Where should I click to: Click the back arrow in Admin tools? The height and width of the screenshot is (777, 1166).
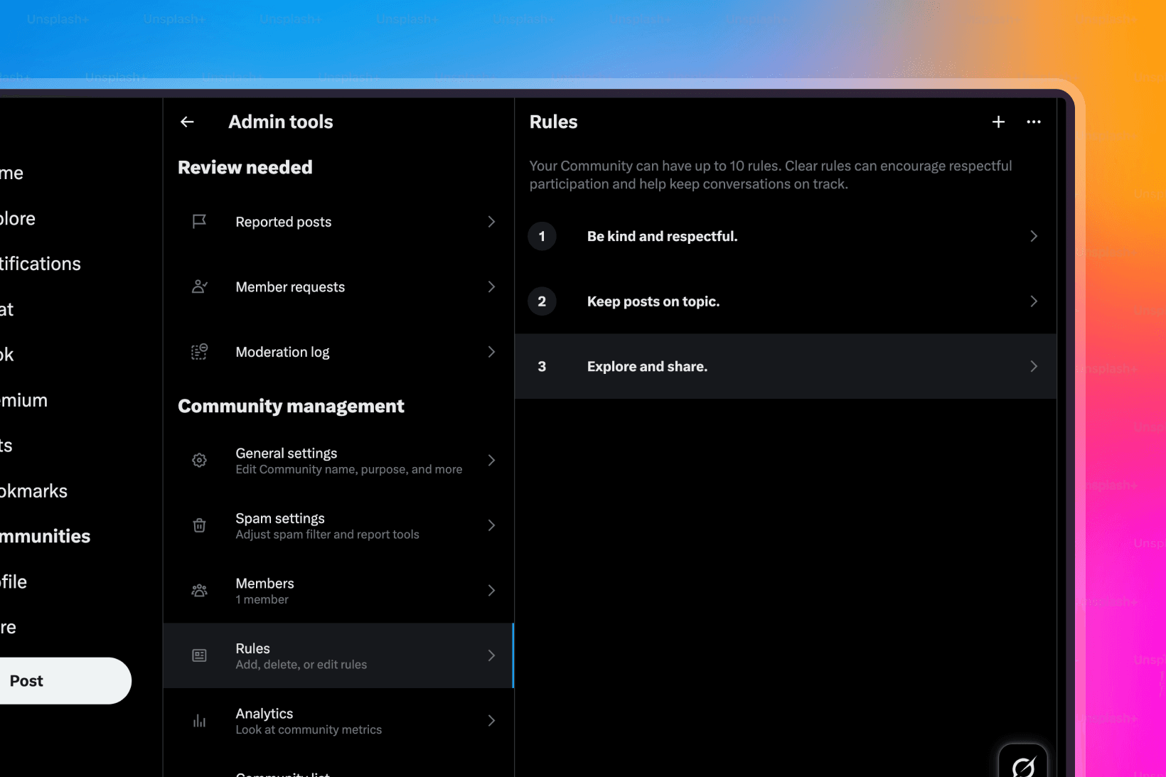[x=187, y=122]
